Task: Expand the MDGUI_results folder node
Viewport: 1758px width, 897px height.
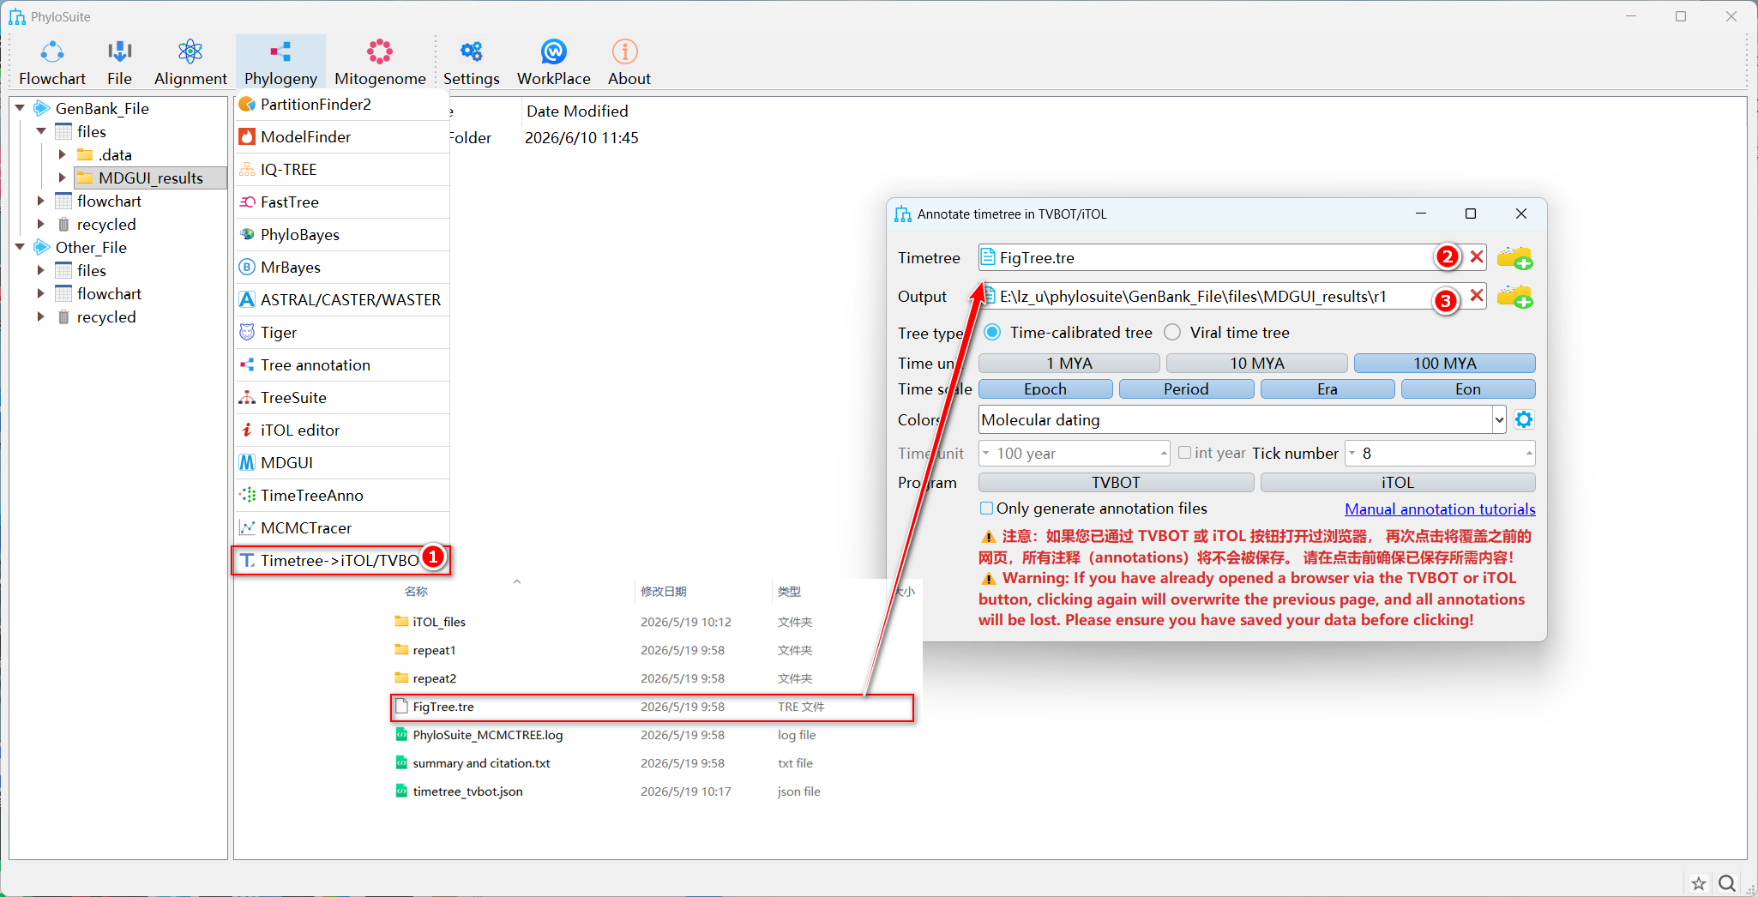Action: pyautogui.click(x=62, y=178)
